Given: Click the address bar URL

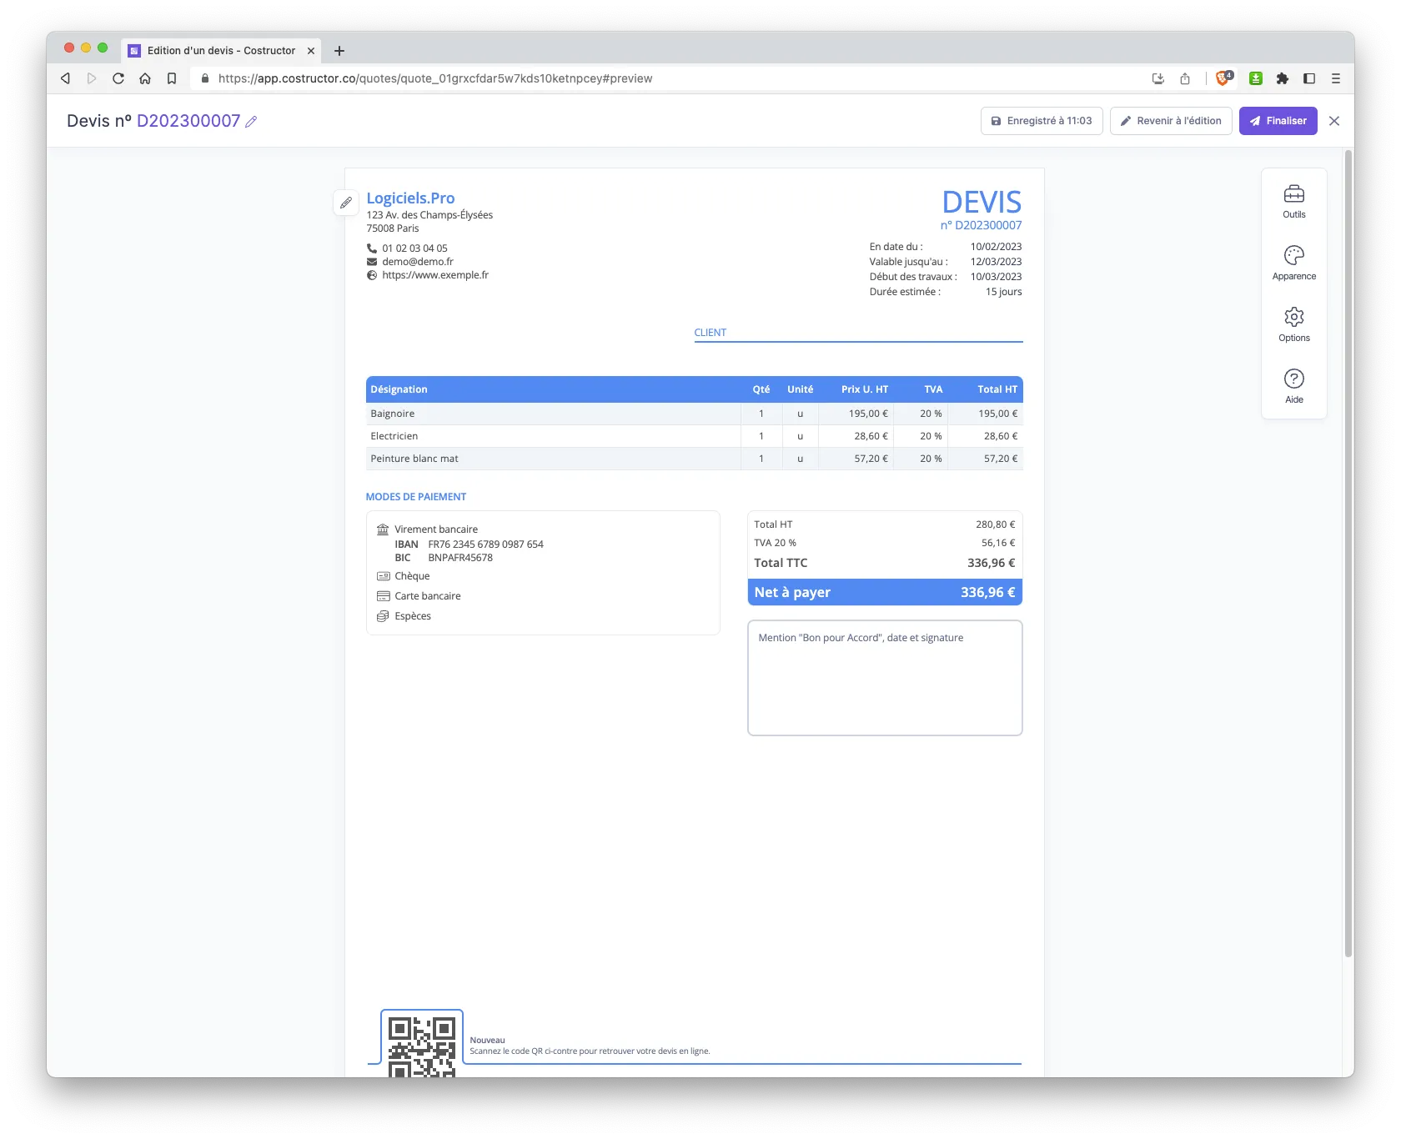Looking at the screenshot, I should [x=435, y=78].
